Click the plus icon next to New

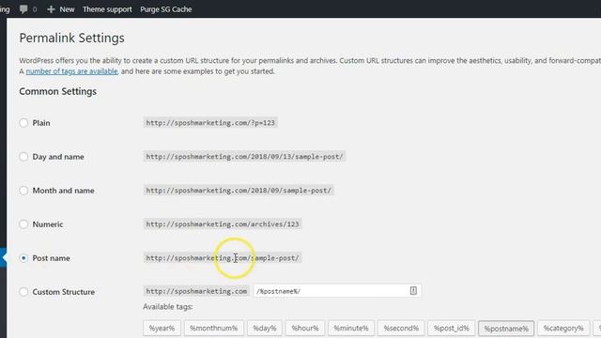click(x=51, y=9)
